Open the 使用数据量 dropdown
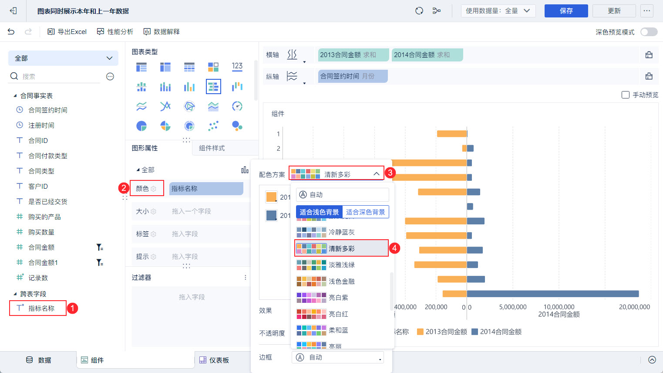 [498, 11]
